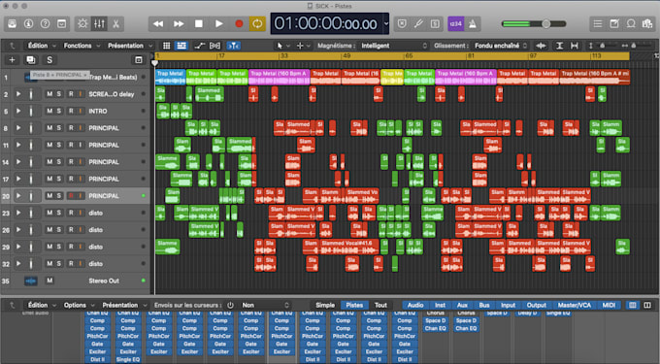Image resolution: width=660 pixels, height=364 pixels.
Task: Click the Rewind transport button
Action: coord(158,24)
